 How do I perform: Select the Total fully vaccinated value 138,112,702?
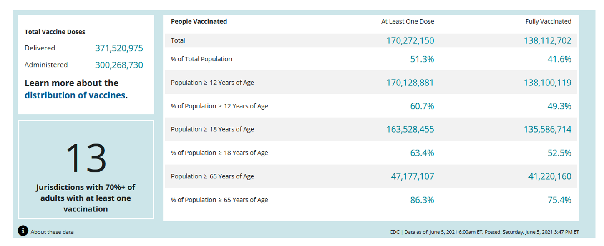pyautogui.click(x=547, y=40)
